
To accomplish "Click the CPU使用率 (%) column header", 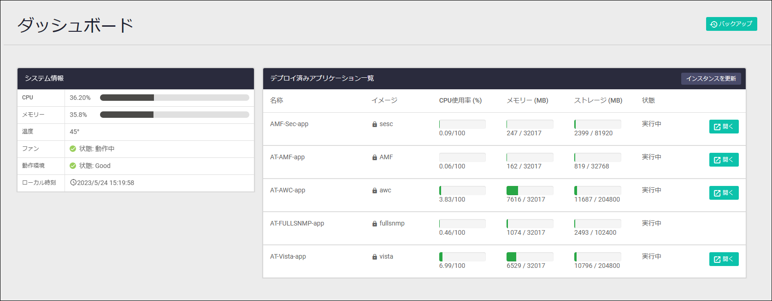I will [460, 100].
